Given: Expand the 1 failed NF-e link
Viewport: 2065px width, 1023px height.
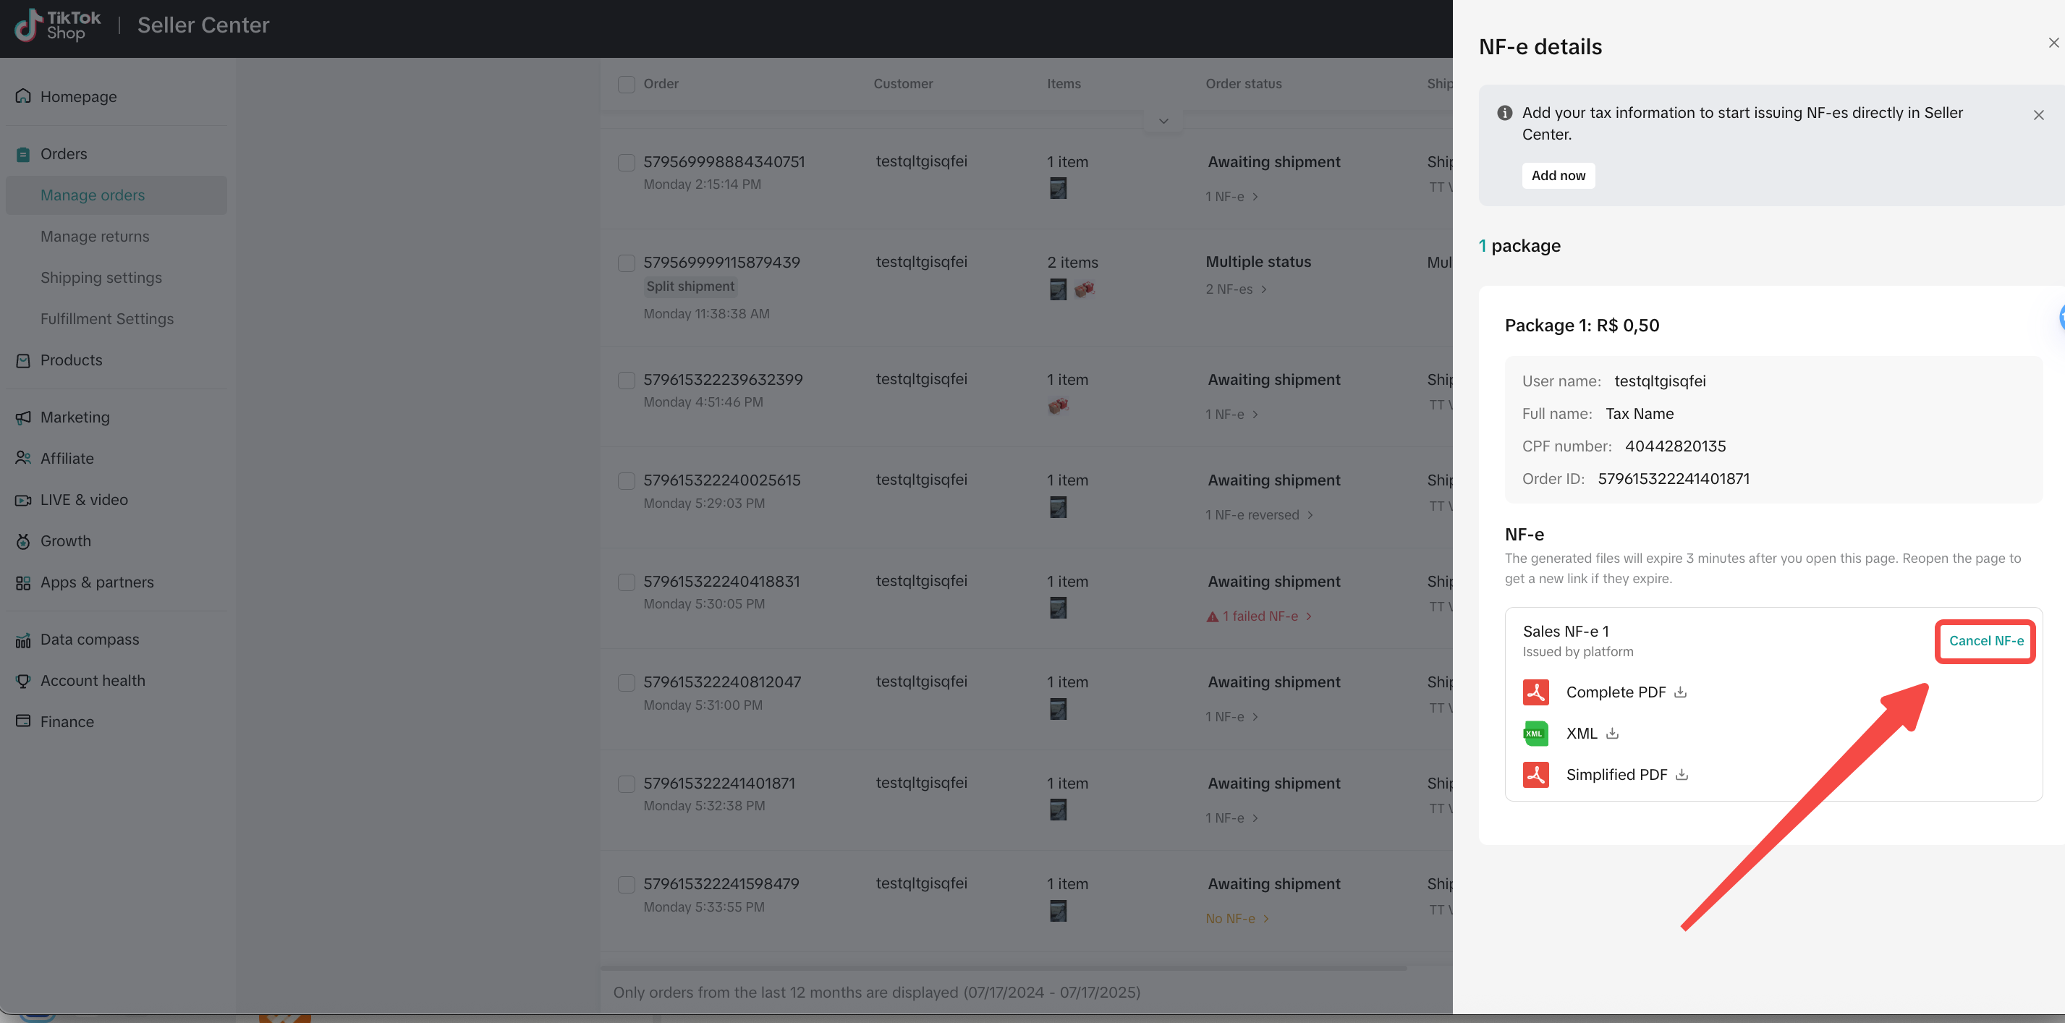Looking at the screenshot, I should point(1260,616).
